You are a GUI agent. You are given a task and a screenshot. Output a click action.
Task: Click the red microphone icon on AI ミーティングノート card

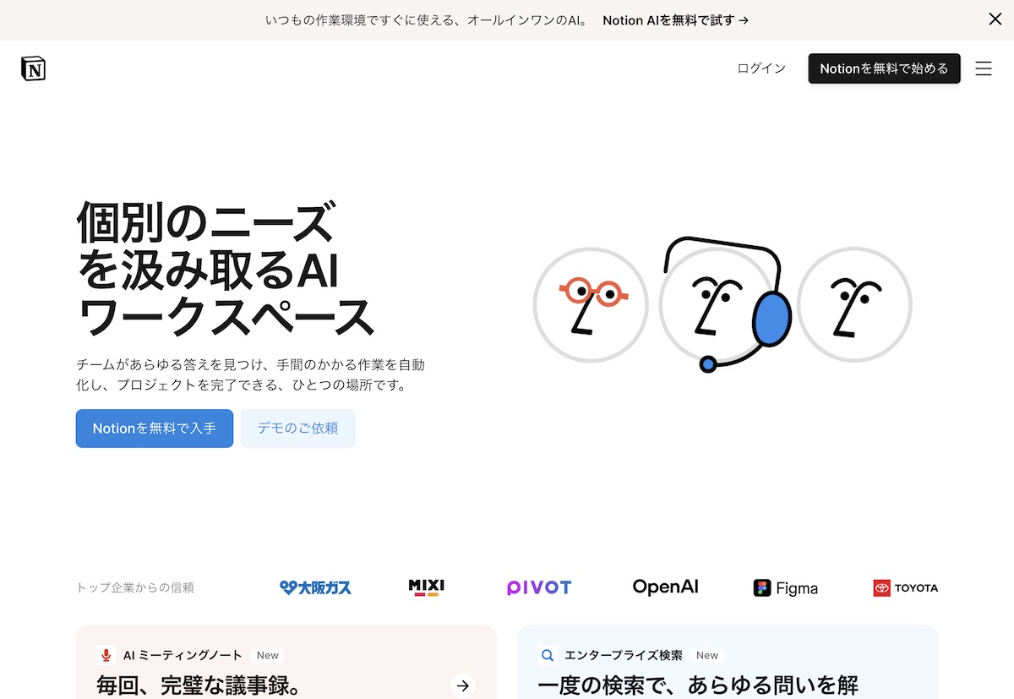[x=106, y=655]
